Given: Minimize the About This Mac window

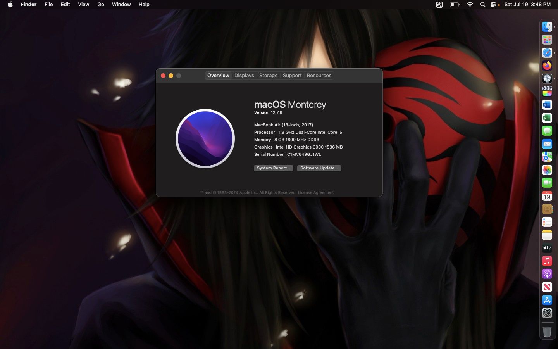Looking at the screenshot, I should click(x=171, y=76).
